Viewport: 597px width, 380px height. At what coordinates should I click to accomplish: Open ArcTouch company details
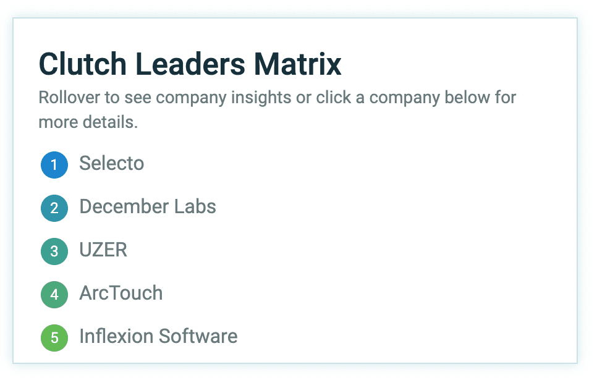121,293
